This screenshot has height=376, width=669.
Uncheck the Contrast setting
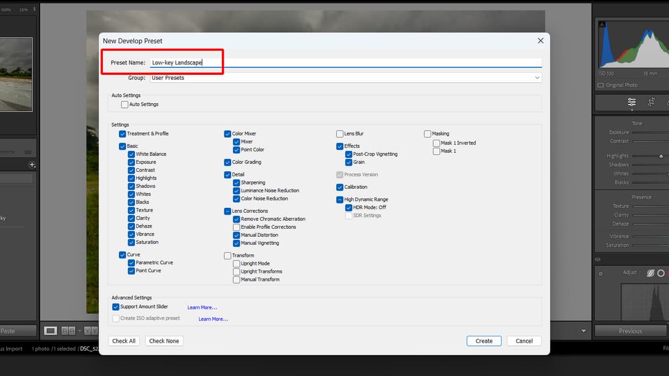131,170
